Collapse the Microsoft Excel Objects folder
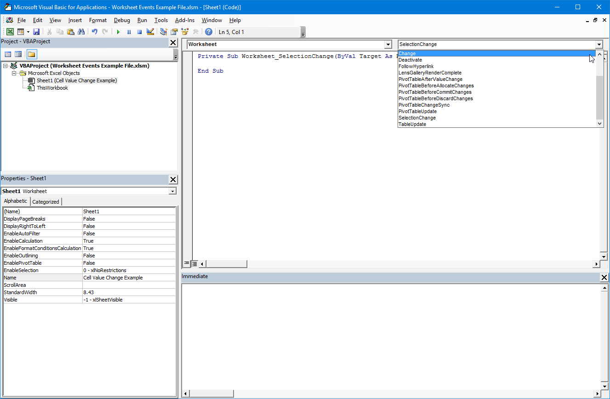 click(x=14, y=73)
